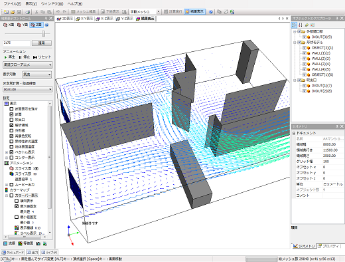Switch to the Y-Z表示 tab

[125, 19]
